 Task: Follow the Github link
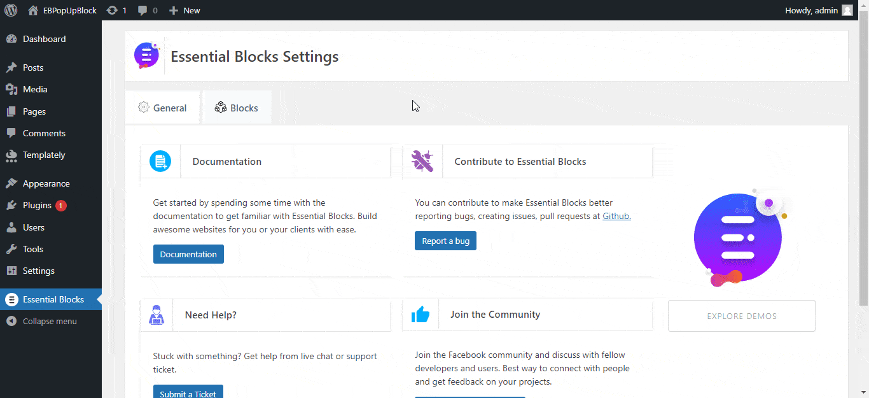point(616,216)
